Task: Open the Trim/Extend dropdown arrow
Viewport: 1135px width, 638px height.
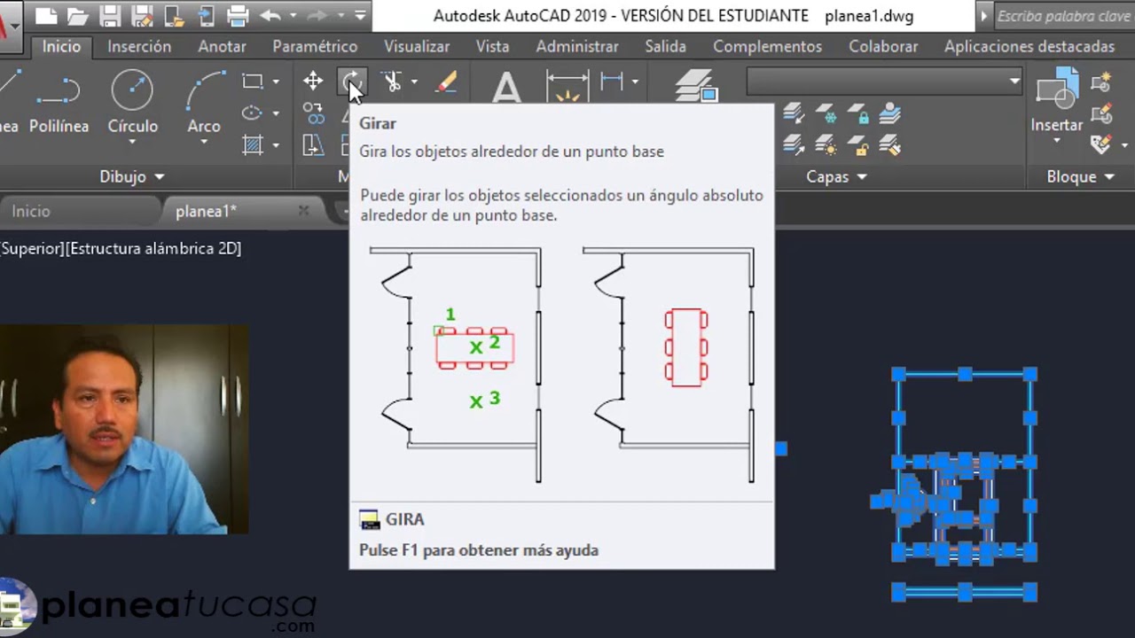Action: point(414,82)
